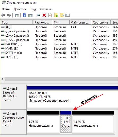Click the Back arrow toolbar icon
The width and height of the screenshot is (118, 137).
coord(3,15)
